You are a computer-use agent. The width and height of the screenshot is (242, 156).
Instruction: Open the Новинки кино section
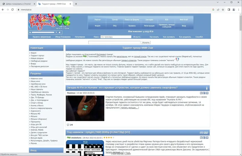click(37, 78)
